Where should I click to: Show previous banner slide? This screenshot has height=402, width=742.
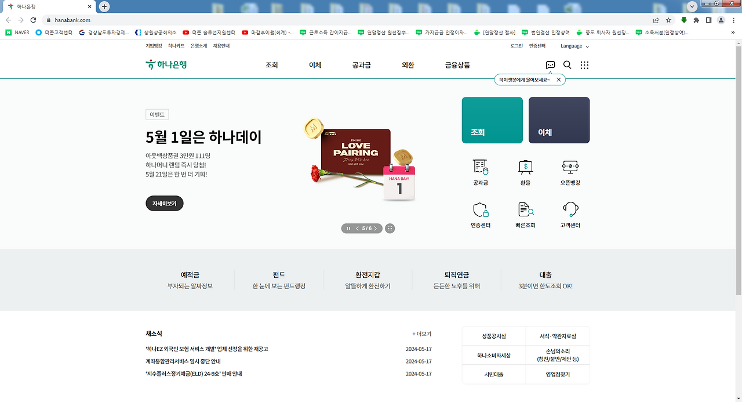coord(357,229)
